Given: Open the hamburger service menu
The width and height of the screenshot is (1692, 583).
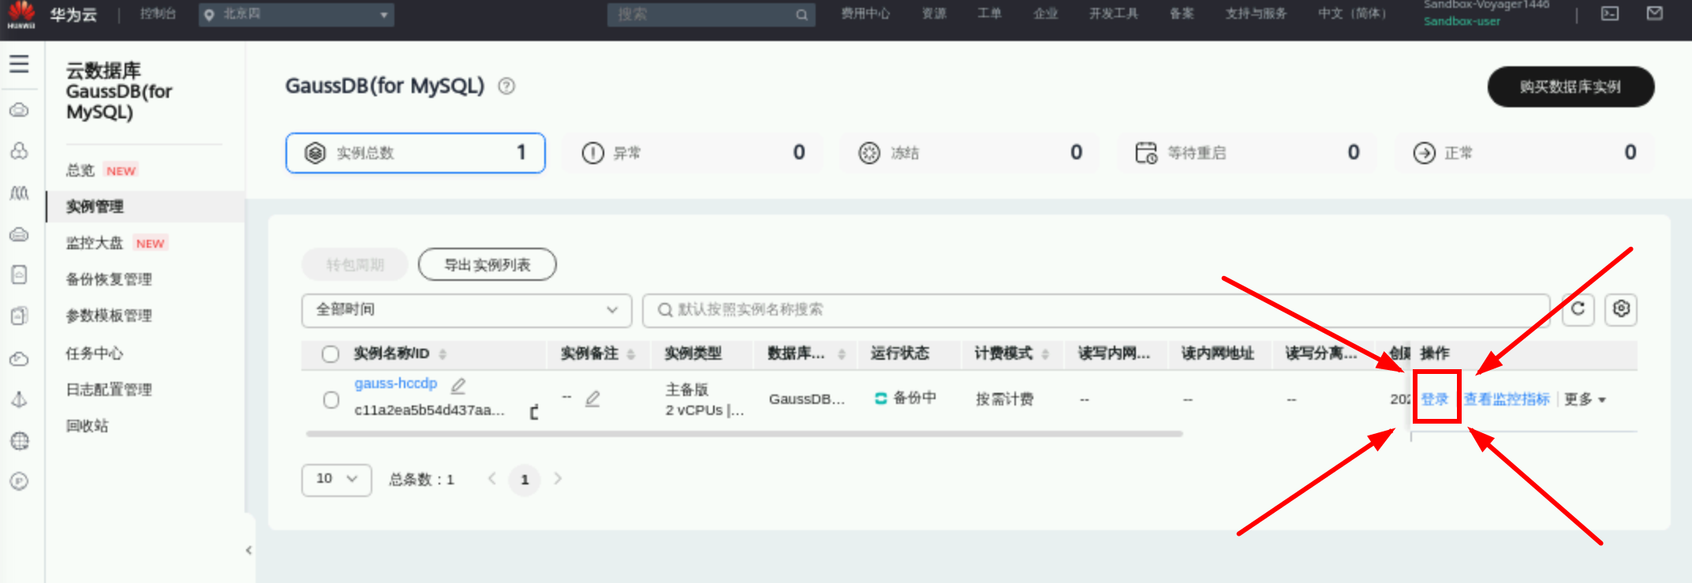Looking at the screenshot, I should 20,64.
